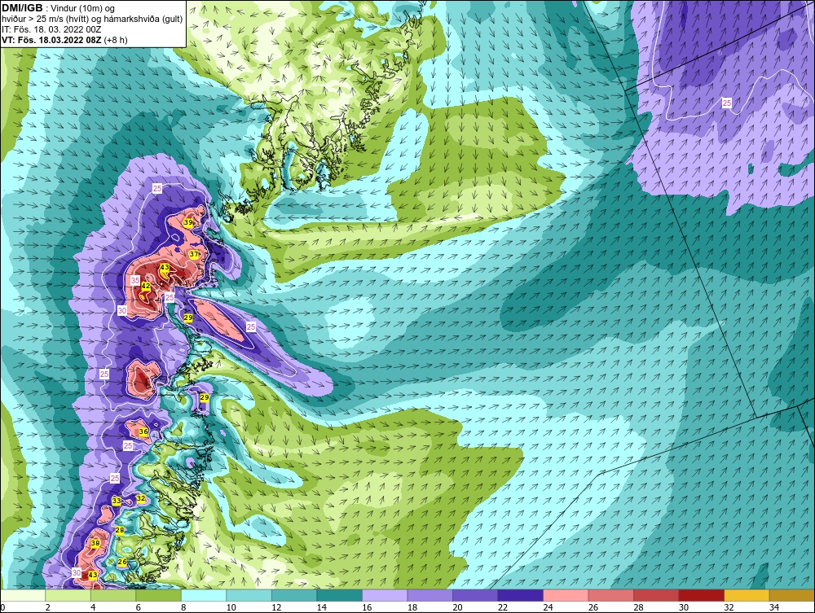
Task: Click the 43 gust label next to label 42
Action: (x=165, y=267)
